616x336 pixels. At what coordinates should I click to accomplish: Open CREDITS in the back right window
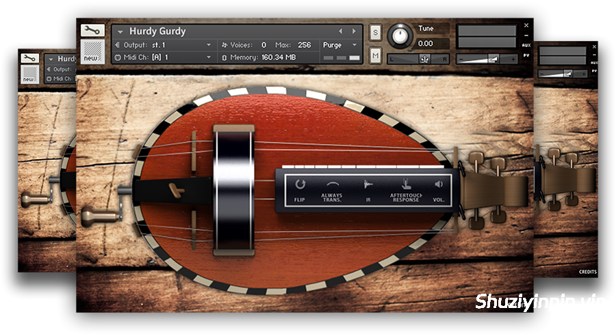click(x=588, y=272)
